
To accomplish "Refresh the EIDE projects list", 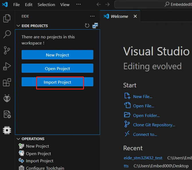I will 87,26.
